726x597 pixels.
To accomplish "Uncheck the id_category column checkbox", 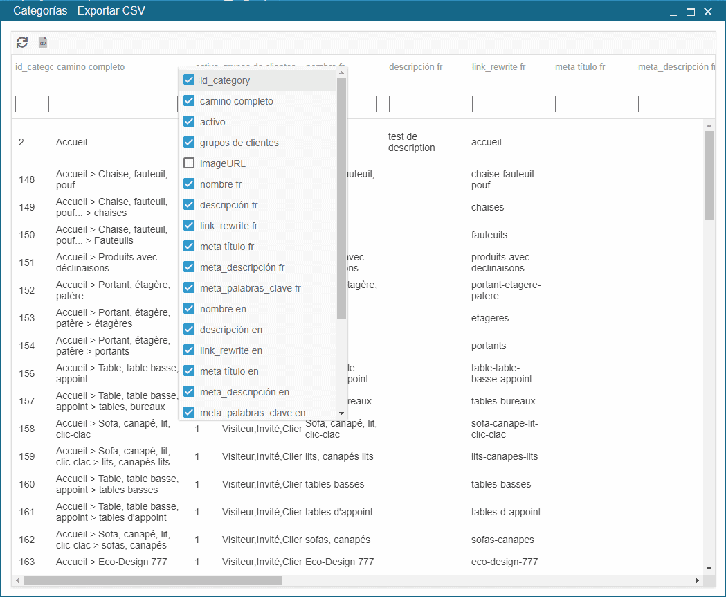I will pyautogui.click(x=189, y=80).
